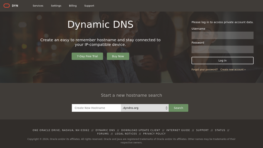Click the red Oracle Dyn logo icon
The image size is (263, 148).
click(7, 6)
